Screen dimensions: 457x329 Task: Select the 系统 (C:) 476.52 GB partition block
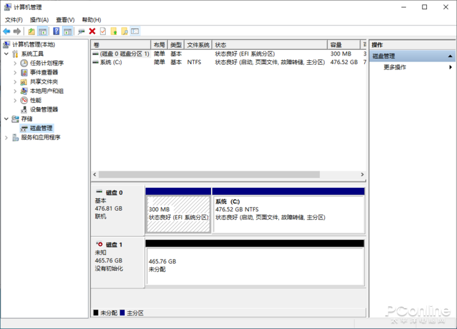(x=289, y=214)
